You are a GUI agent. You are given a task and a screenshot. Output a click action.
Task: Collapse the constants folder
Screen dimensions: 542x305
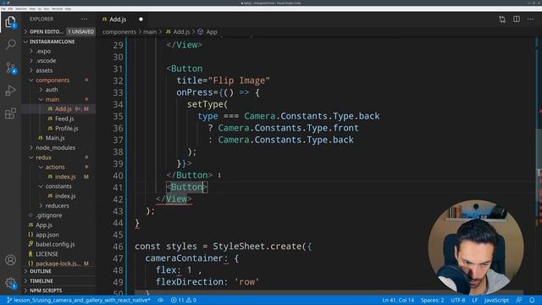[59, 186]
